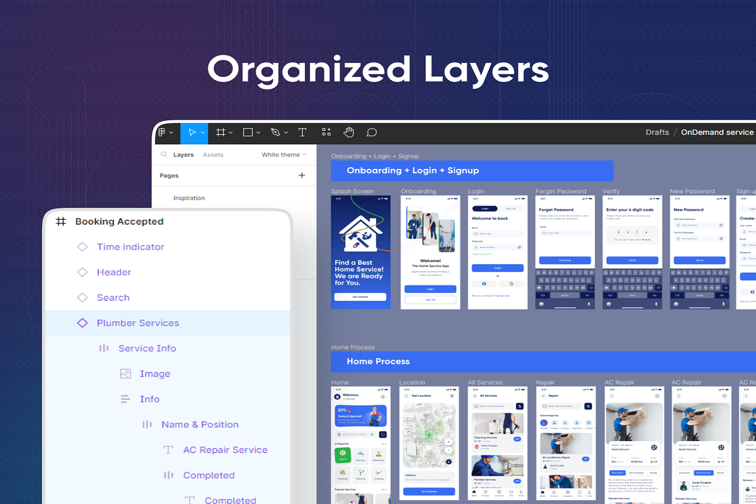
Task: Click auto-layout icon beside Info layer
Action: pyautogui.click(x=125, y=399)
